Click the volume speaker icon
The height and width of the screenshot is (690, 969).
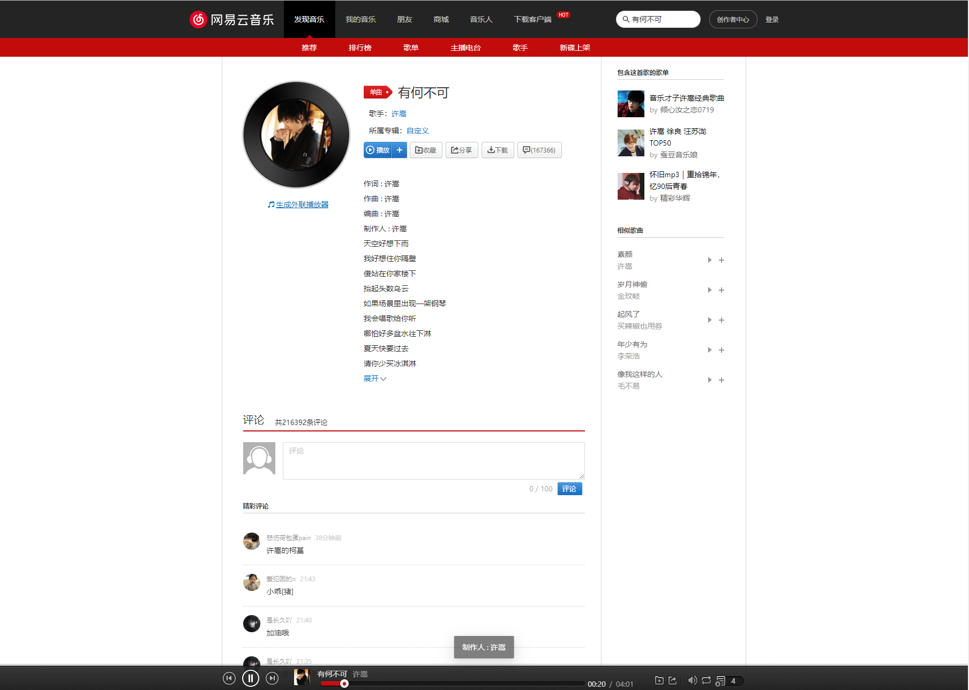693,680
